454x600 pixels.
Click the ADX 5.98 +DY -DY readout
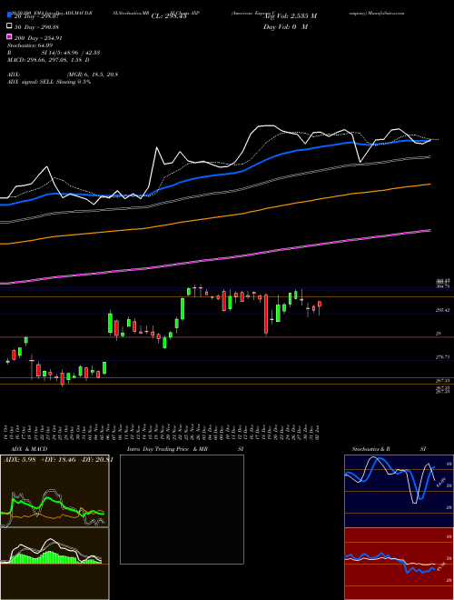(x=58, y=460)
